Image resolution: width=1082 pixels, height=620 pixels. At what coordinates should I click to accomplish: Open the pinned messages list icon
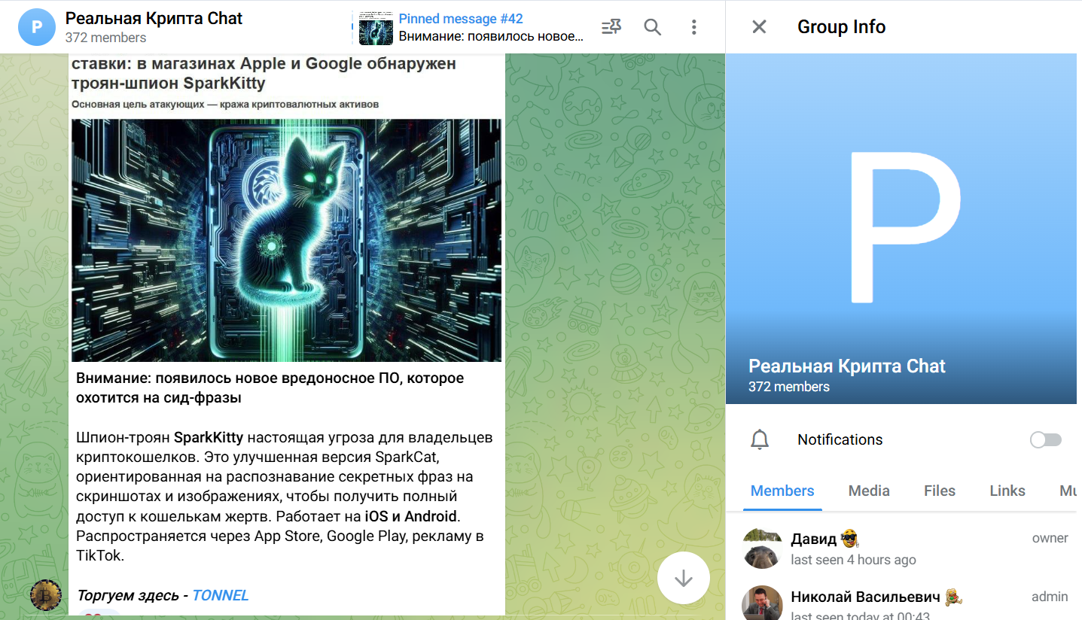click(x=611, y=27)
